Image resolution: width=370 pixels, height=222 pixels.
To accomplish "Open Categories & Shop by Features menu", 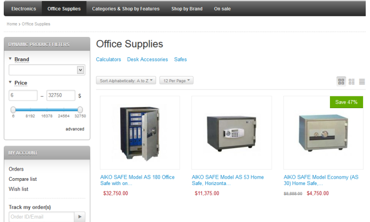I will click(x=126, y=9).
